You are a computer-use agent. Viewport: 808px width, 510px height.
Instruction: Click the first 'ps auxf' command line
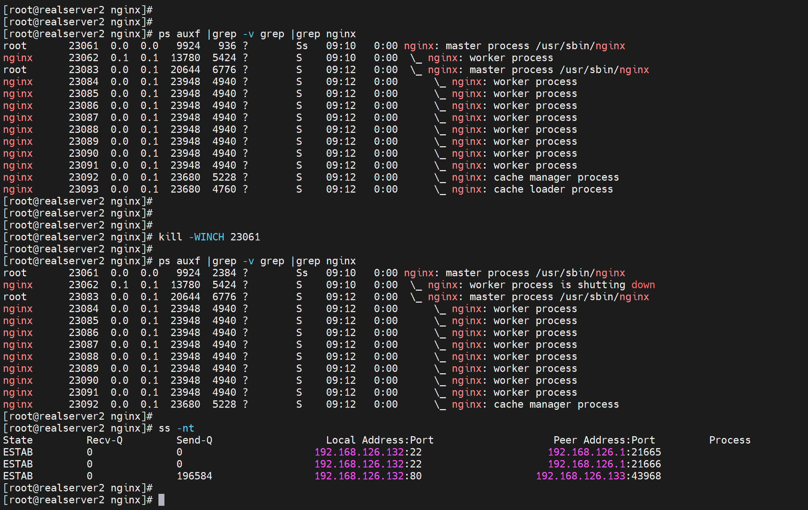257,34
